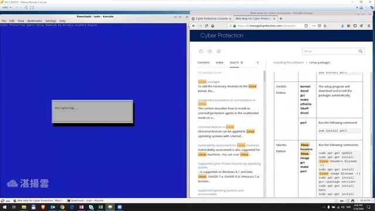Click the Web Help task in inner taskbar
375x211 pixels.
[x=38, y=200]
